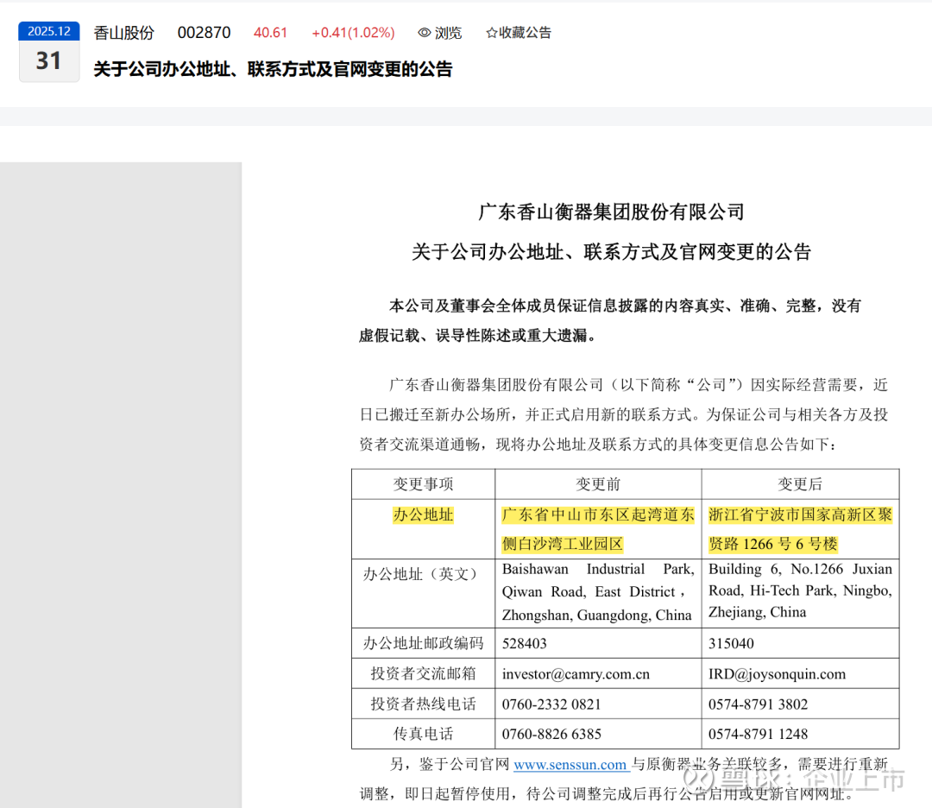Click the IRD@joysonquin.com email cell
The image size is (932, 808).
[777, 674]
